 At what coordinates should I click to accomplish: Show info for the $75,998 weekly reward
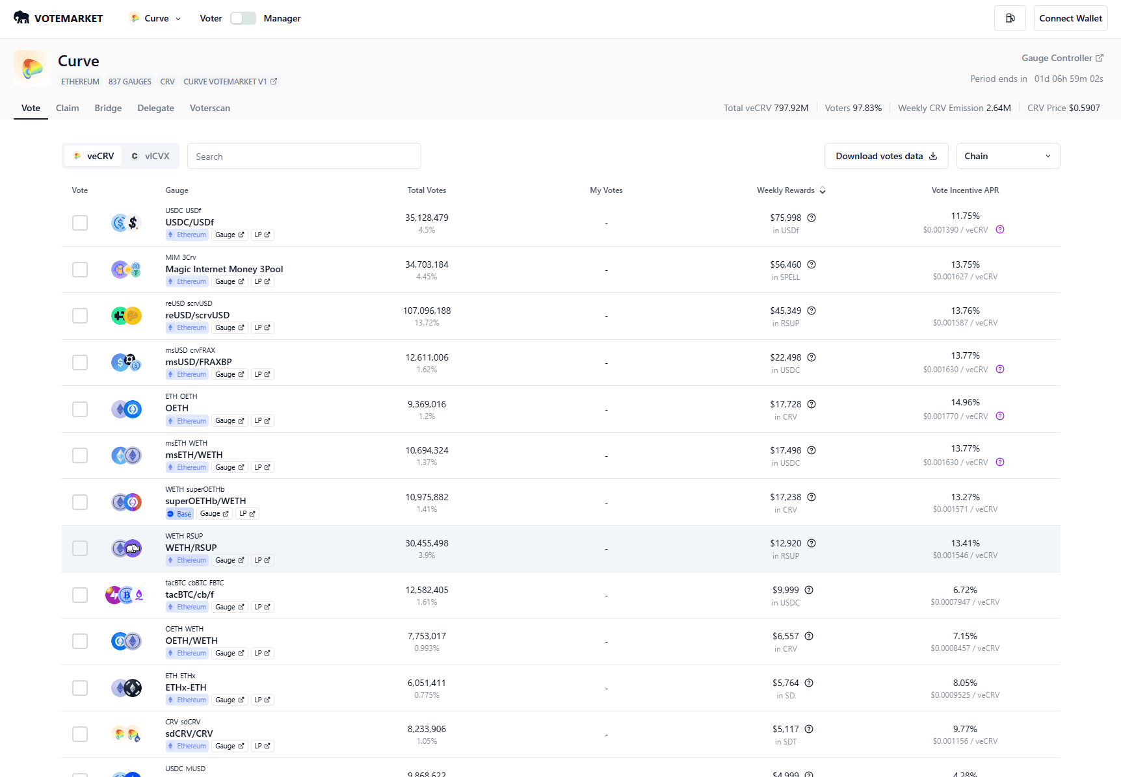point(811,218)
